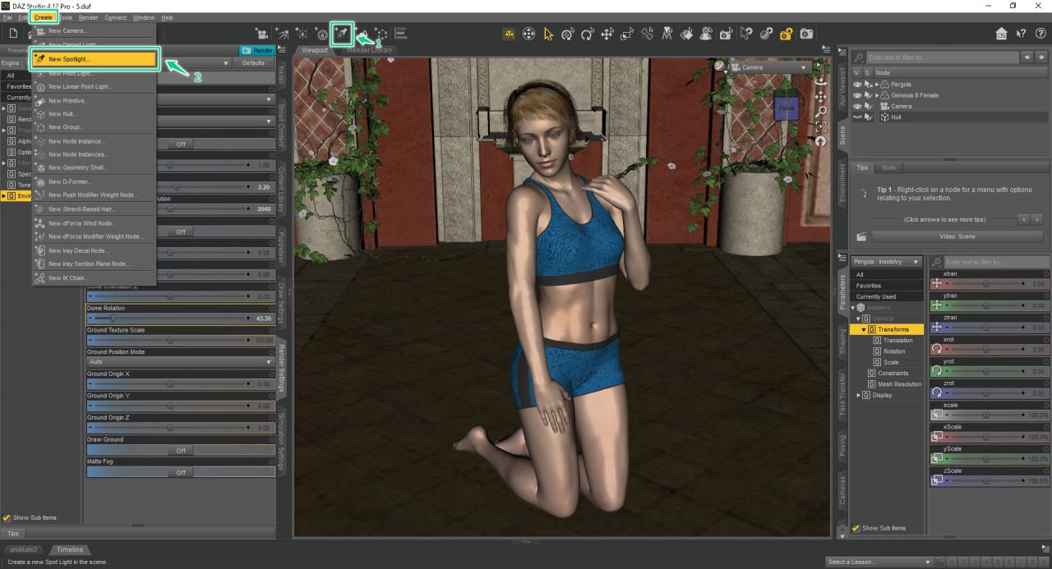Click the Render button
This screenshot has width=1052, height=569.
tap(257, 50)
